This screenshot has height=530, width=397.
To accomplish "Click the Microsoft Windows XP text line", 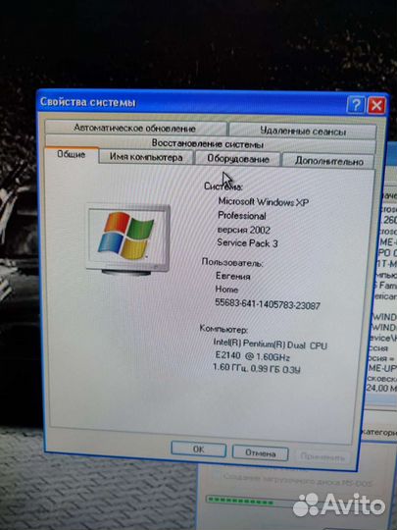I will click(x=264, y=202).
